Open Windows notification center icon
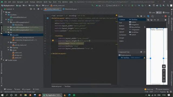The image size is (173, 97). 169,95
